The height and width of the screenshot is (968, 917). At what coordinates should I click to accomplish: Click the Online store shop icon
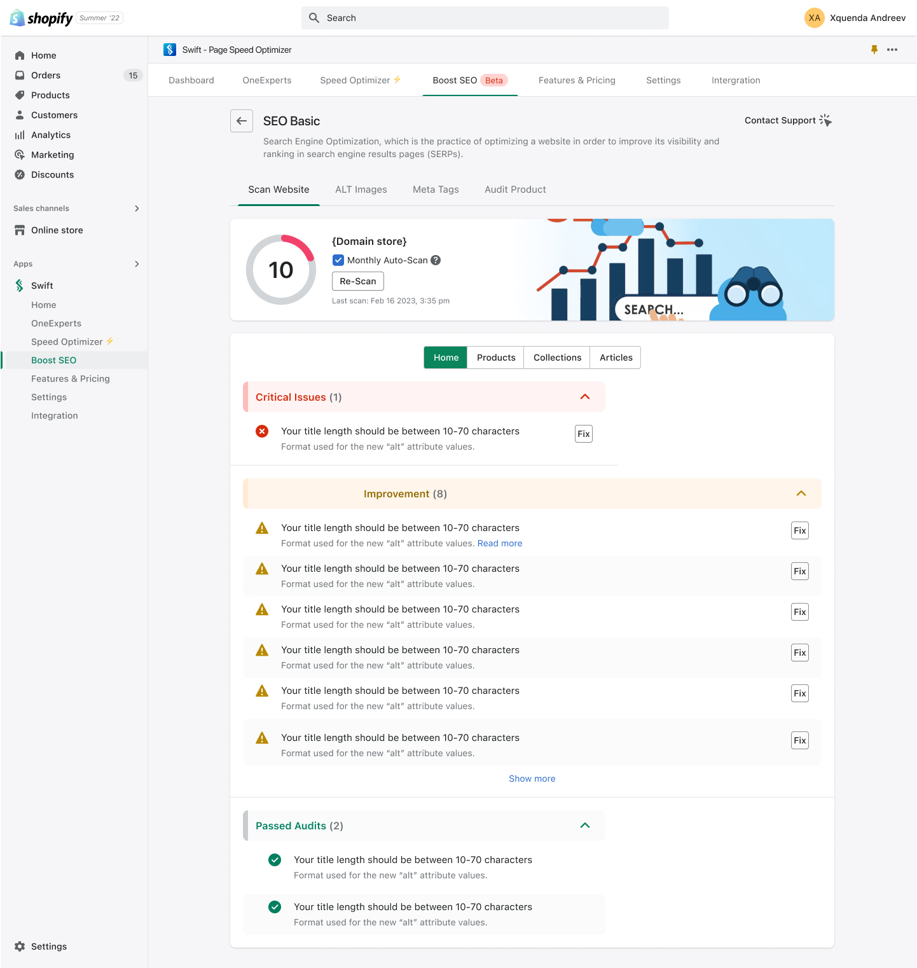(x=20, y=230)
